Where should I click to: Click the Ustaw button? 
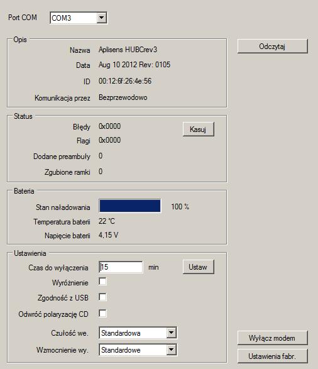coord(199,267)
